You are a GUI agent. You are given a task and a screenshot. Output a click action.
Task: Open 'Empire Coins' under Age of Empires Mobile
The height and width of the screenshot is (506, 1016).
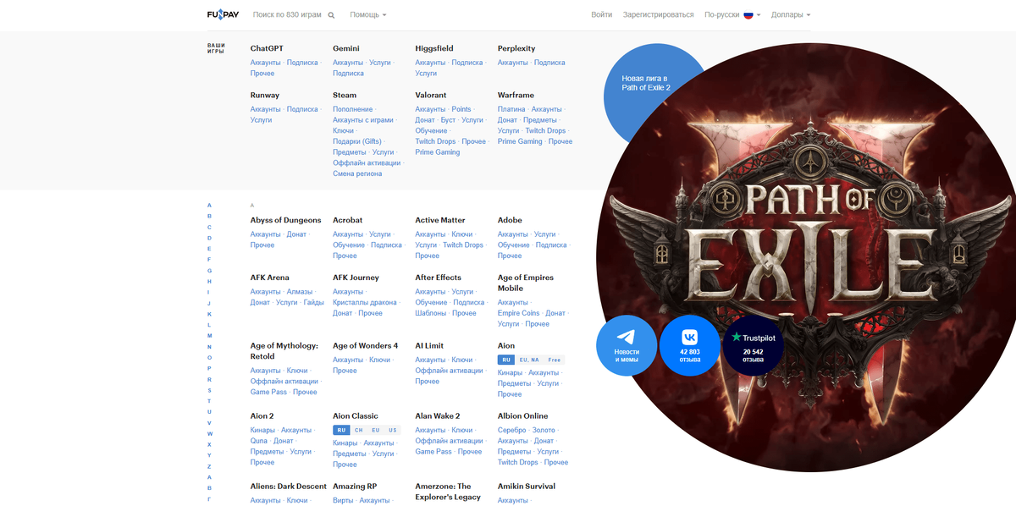coord(519,313)
